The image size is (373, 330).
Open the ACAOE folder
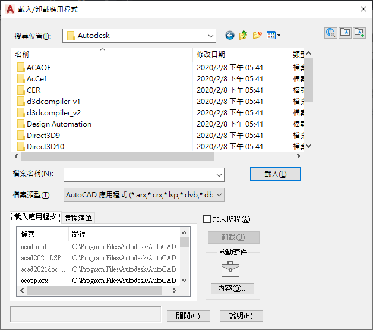[34, 68]
